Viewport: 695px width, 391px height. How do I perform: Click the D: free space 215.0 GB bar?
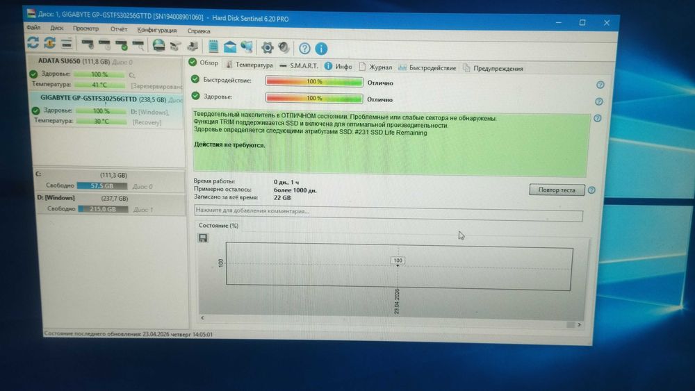click(x=104, y=209)
